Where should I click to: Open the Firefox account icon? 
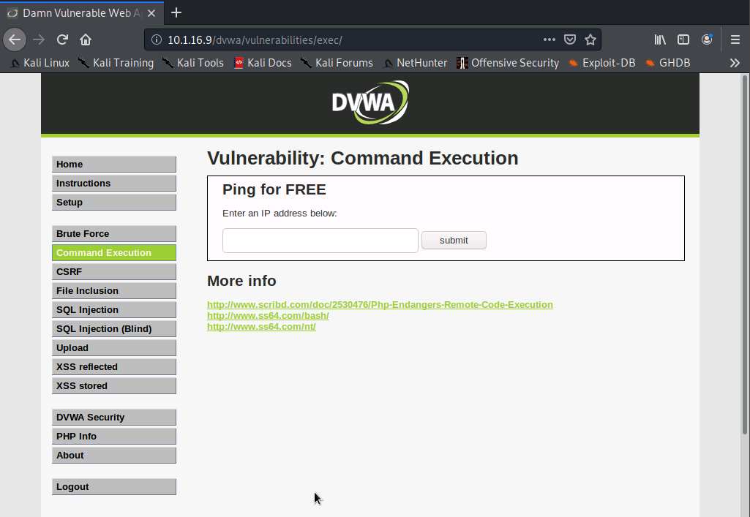coord(707,39)
